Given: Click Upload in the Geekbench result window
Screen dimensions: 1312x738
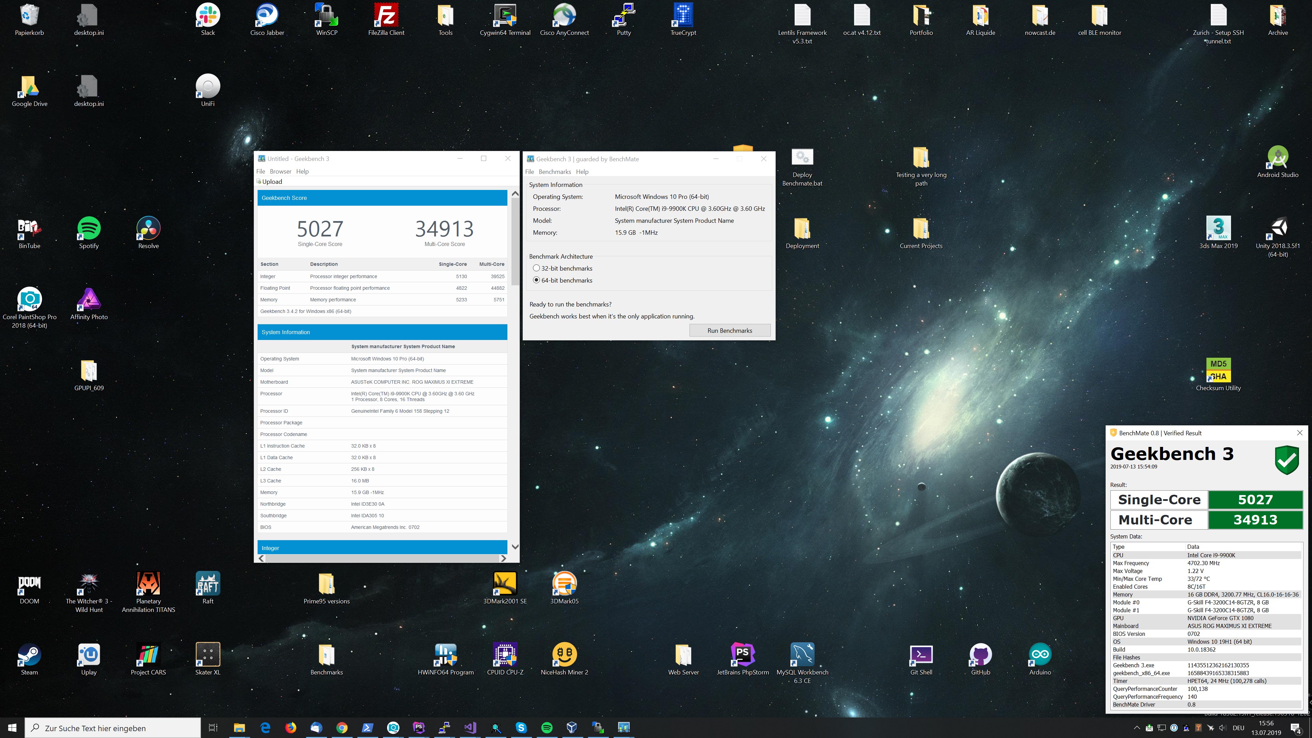Looking at the screenshot, I should click(x=270, y=181).
